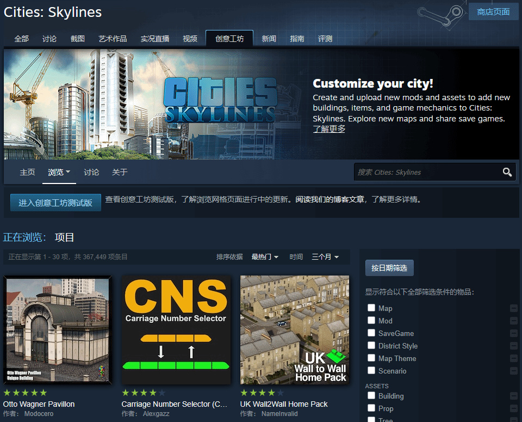Exclude Map Theme tag via minus icon
This screenshot has height=422, width=522.
coord(514,358)
